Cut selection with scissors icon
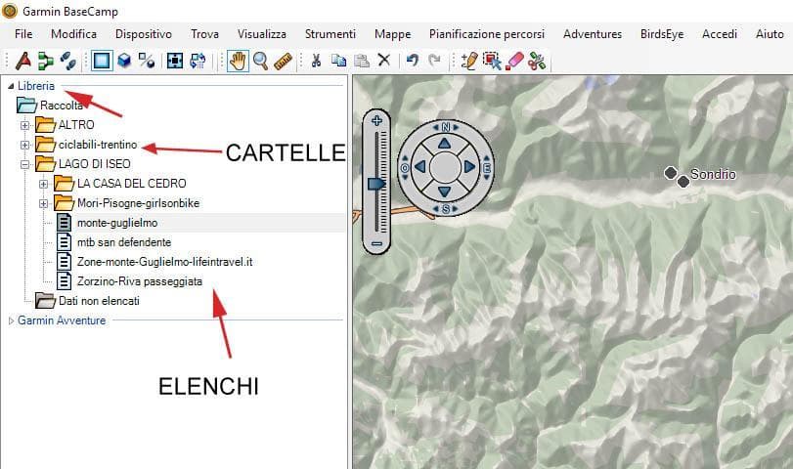This screenshot has height=469, width=793. [x=316, y=61]
